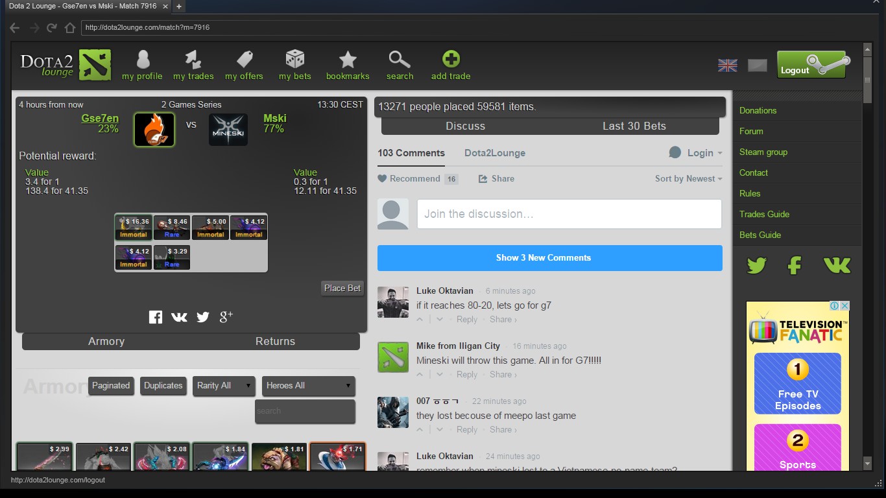
Task: Open the green Facebook icon in sidebar
Action: tap(795, 265)
